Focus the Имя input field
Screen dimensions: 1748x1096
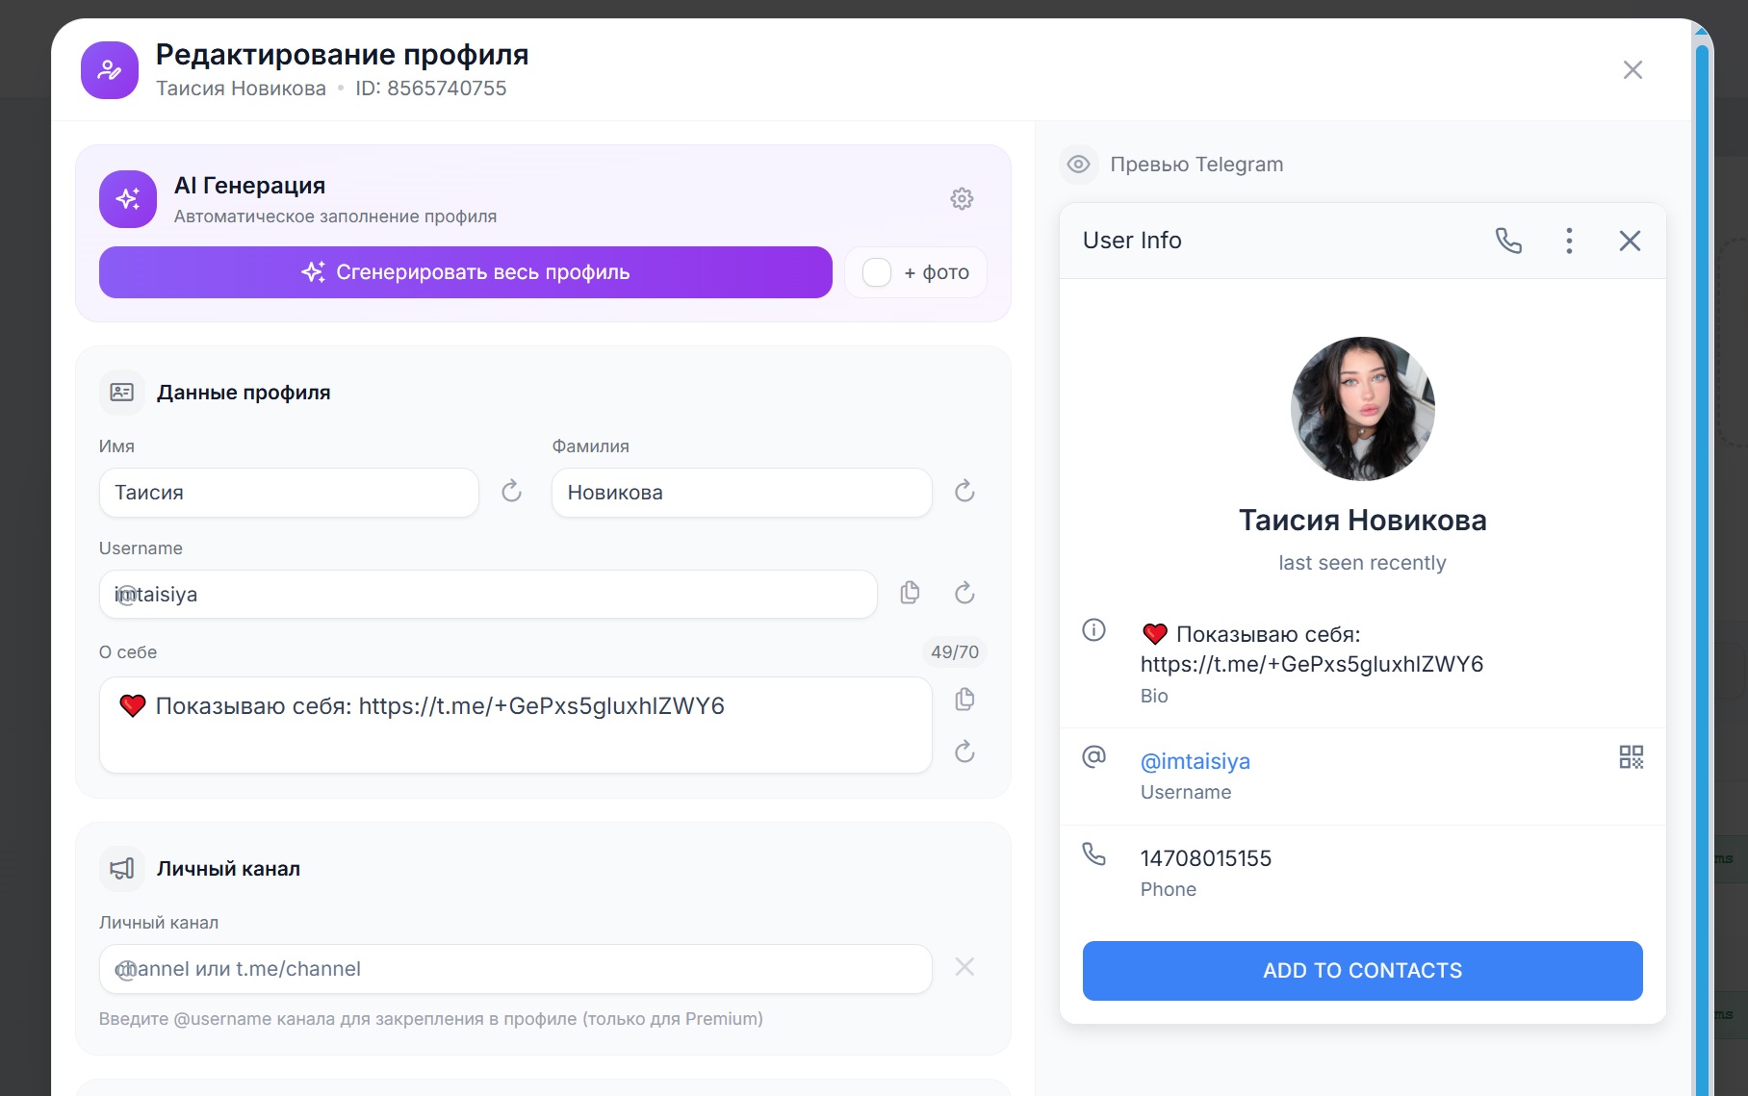coord(289,493)
